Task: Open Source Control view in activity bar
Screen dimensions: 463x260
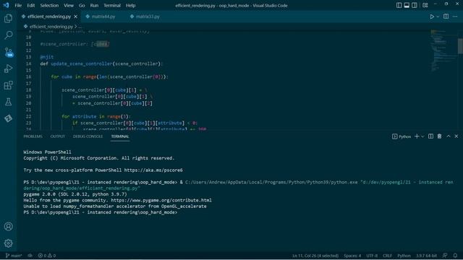Action: (8, 52)
